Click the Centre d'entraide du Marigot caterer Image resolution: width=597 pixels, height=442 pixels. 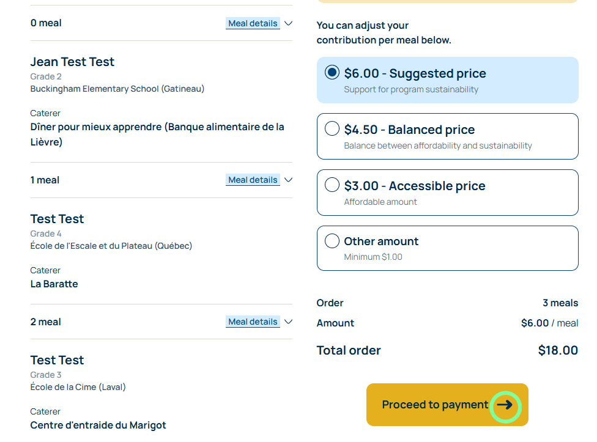98,425
